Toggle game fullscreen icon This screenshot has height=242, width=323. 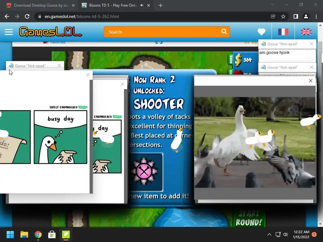(x=159, y=43)
